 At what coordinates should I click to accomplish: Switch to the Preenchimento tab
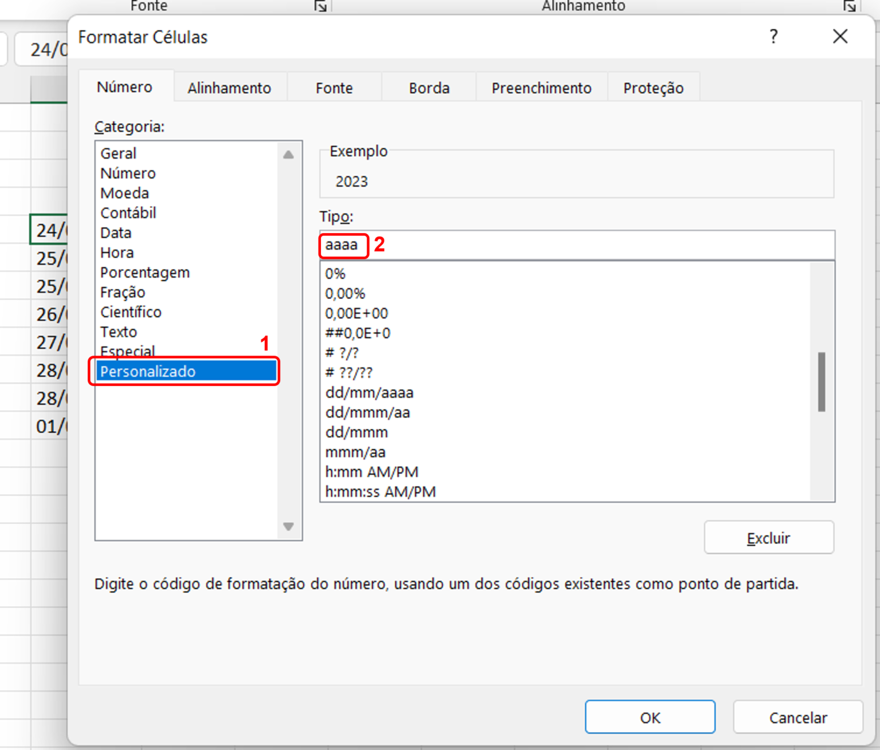coord(540,88)
